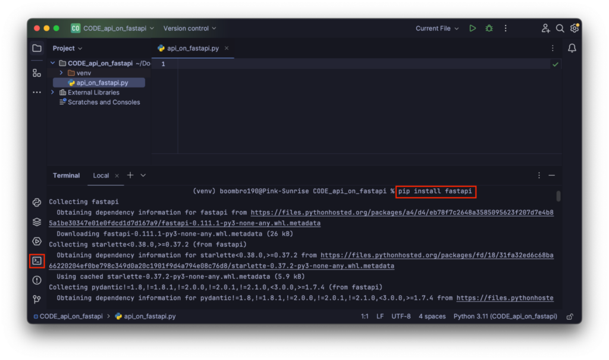Run the file with the green play button

(472, 28)
